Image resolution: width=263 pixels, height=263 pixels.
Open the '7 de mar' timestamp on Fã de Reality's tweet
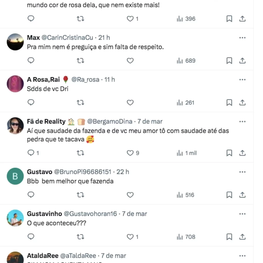point(150,121)
